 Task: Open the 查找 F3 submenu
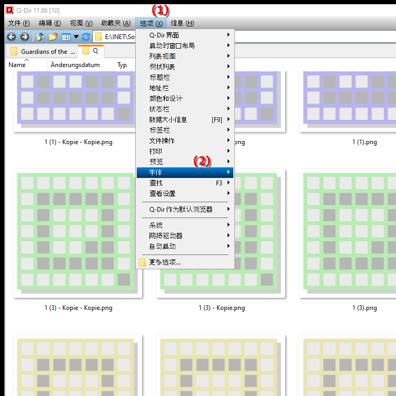coord(185,183)
